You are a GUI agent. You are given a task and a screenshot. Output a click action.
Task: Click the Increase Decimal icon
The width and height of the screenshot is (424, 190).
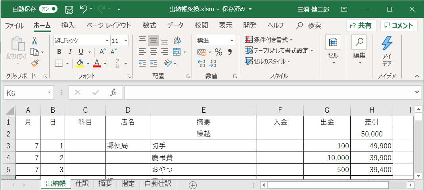point(201,63)
